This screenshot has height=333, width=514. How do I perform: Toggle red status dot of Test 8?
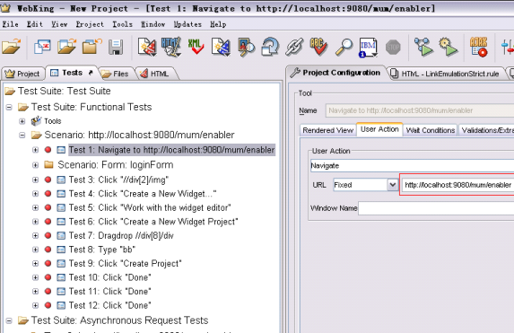[x=48, y=250]
